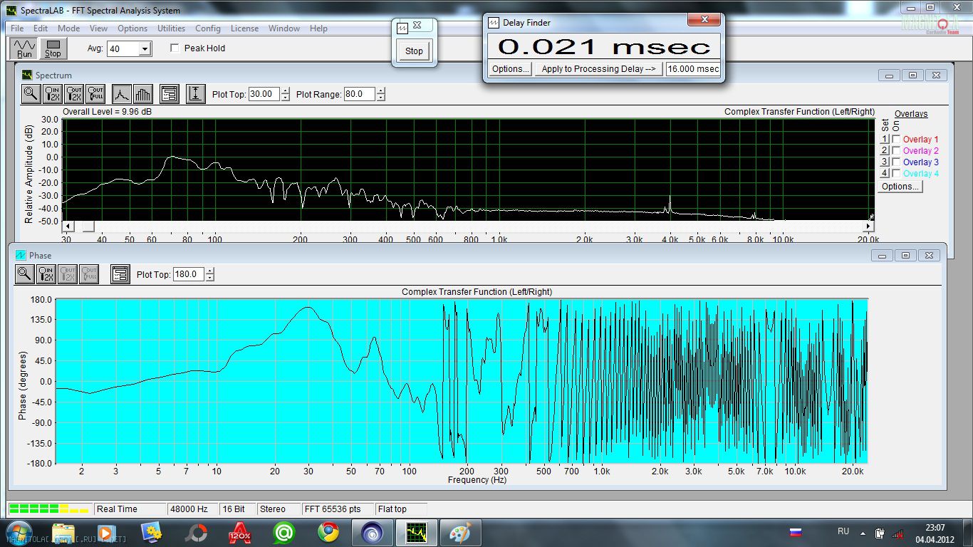Click Zoom Out 2X in Spectrum toolbar
Viewport: 973px width, 547px height.
click(x=74, y=93)
